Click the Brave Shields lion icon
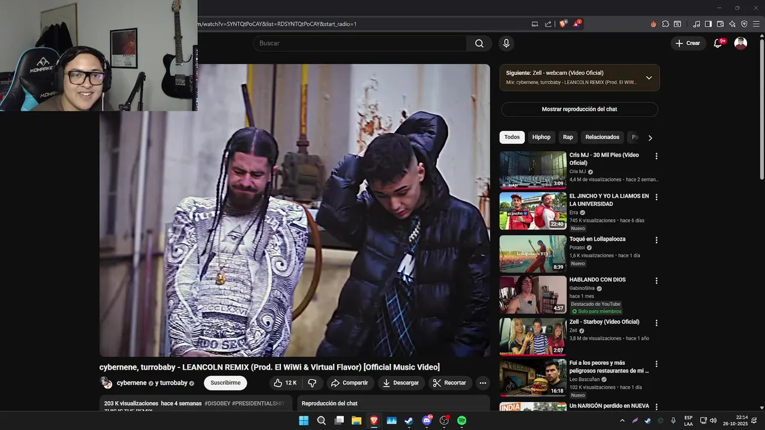This screenshot has height=430, width=765. [x=563, y=24]
